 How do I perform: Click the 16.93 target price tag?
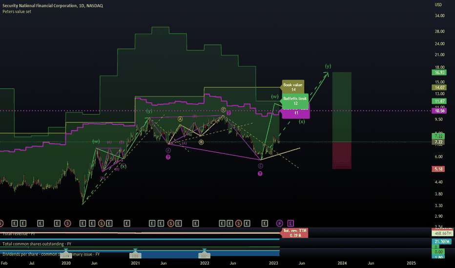(x=439, y=73)
